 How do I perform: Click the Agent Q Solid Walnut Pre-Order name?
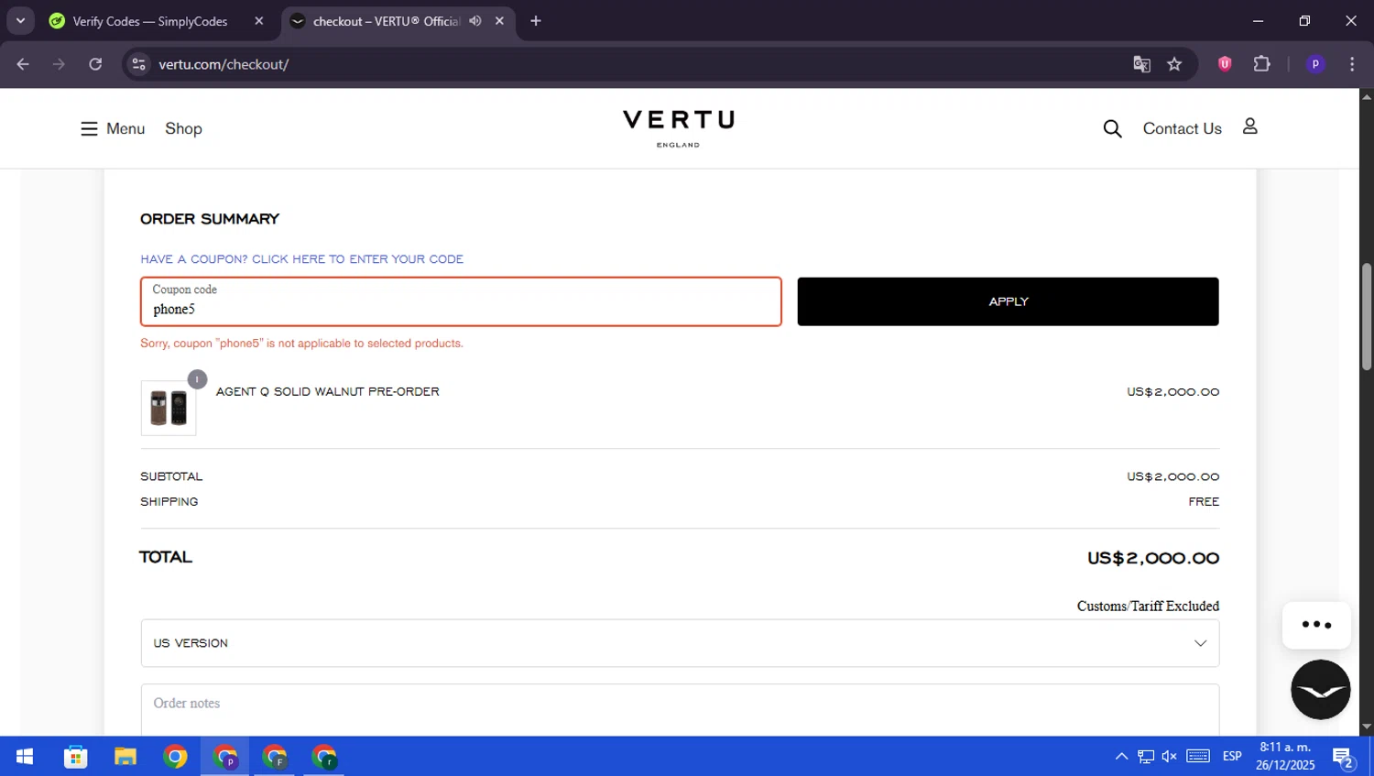[327, 391]
